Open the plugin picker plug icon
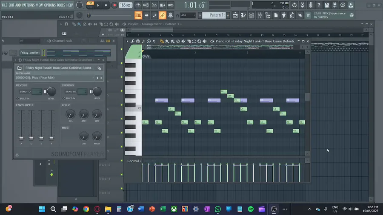383x215 pixels. click(284, 15)
